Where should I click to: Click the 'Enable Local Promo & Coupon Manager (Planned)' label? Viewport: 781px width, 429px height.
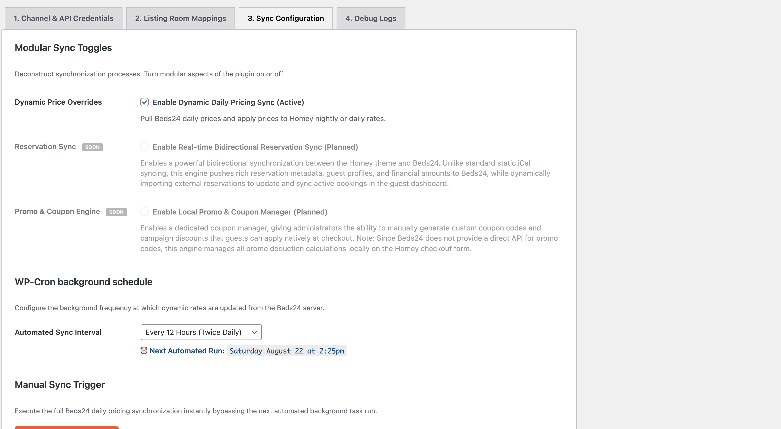[x=240, y=212]
